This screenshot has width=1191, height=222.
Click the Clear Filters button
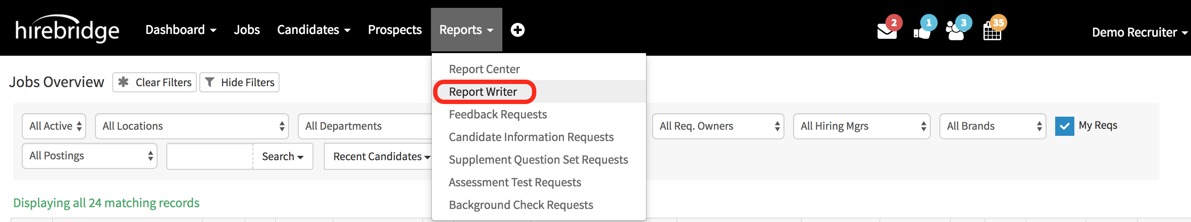point(155,82)
